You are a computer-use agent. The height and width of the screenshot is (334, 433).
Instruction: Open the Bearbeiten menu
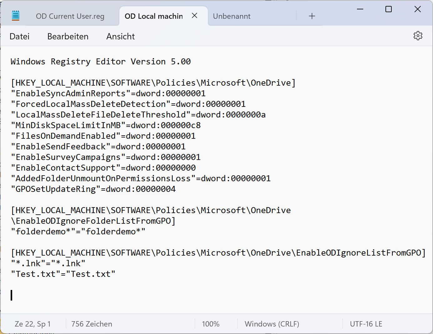tap(68, 37)
